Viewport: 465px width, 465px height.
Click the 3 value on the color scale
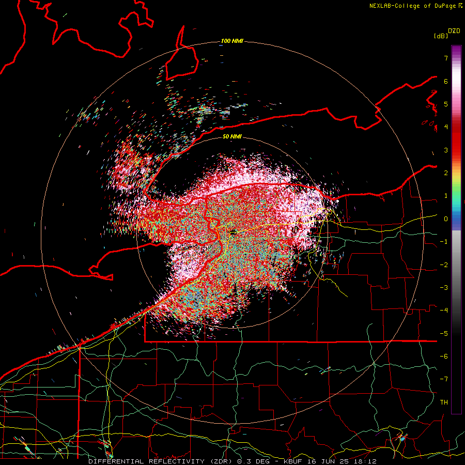tap(446, 150)
